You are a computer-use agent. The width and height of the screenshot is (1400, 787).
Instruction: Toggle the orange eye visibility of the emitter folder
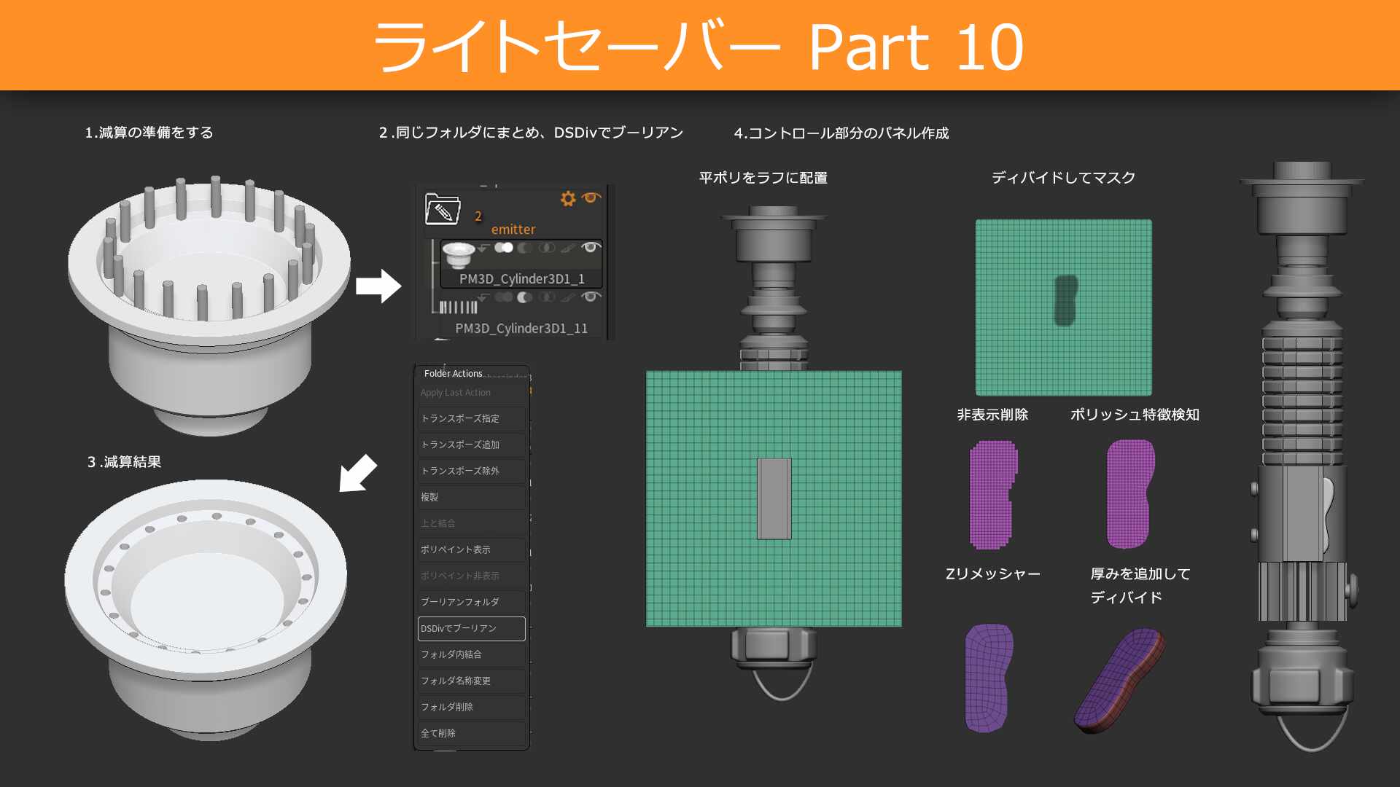(x=591, y=197)
